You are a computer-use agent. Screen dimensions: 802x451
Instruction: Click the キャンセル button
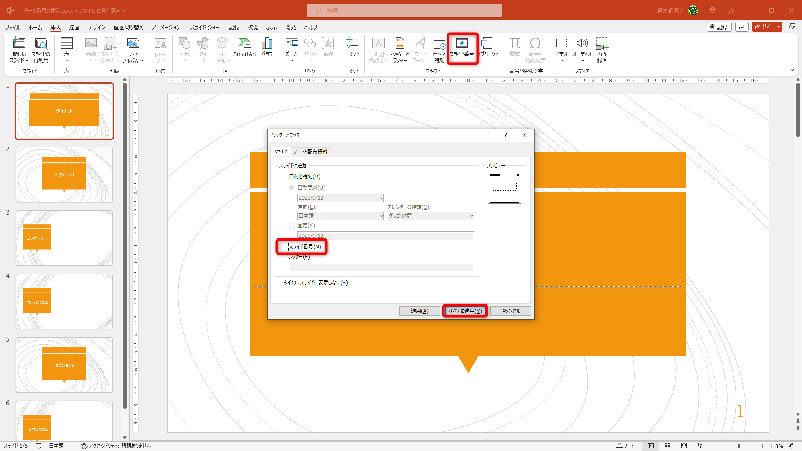[510, 311]
